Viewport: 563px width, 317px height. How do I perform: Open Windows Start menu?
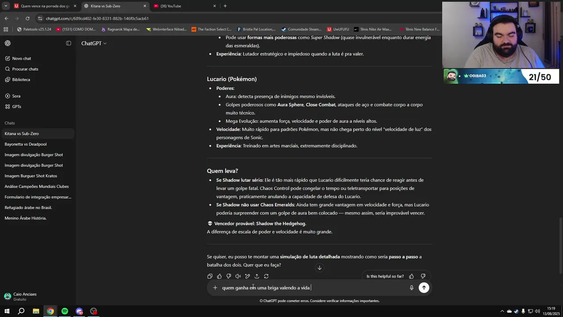tap(7, 311)
